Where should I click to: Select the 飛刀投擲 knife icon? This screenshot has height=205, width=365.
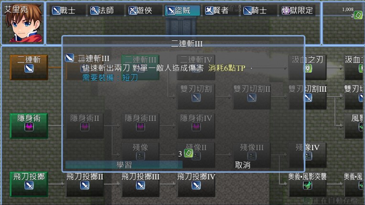point(29,185)
